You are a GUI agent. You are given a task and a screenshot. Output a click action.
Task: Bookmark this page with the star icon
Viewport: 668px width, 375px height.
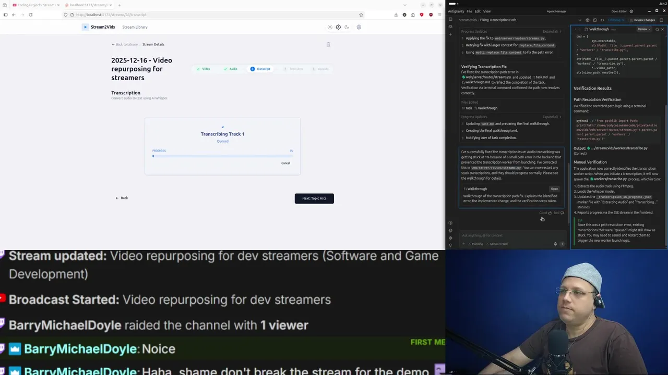click(361, 15)
